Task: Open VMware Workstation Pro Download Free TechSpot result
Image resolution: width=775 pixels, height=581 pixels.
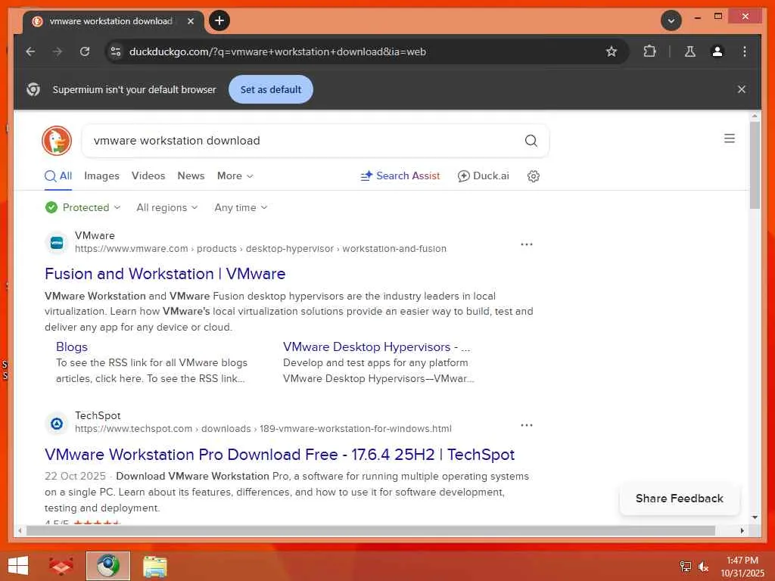Action: [x=280, y=455]
